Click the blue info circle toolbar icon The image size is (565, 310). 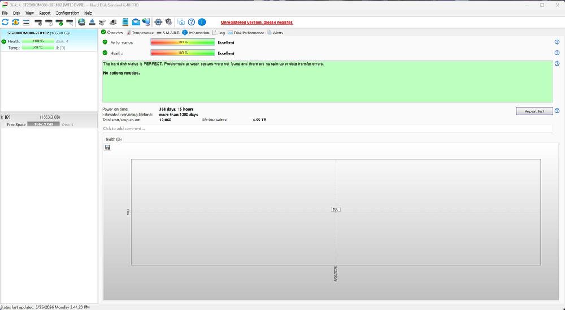coord(202,23)
